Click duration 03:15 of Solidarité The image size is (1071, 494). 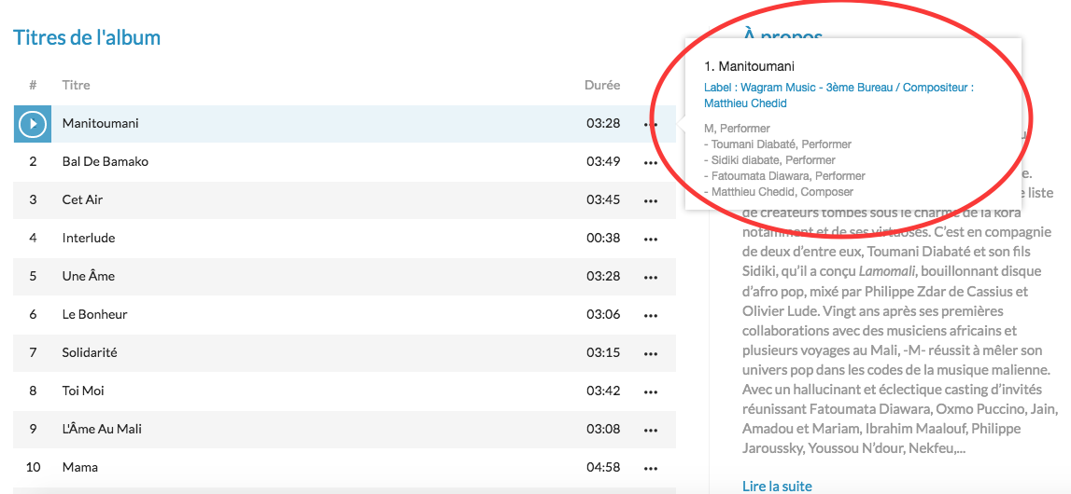603,352
